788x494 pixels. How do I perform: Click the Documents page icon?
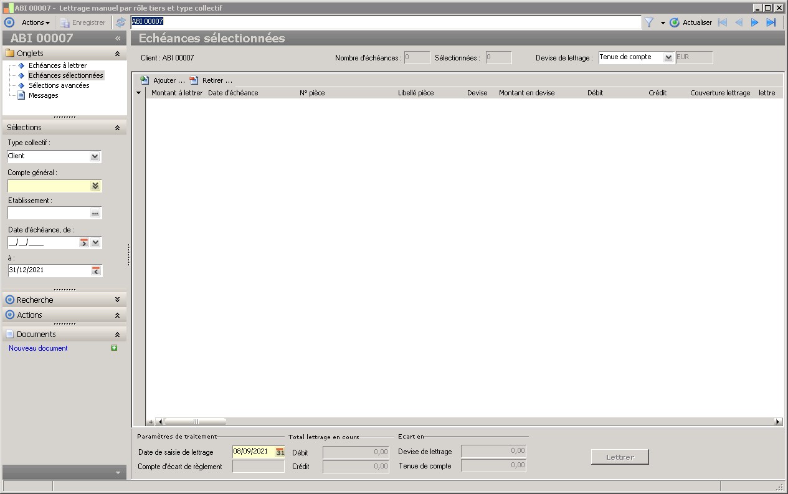10,335
